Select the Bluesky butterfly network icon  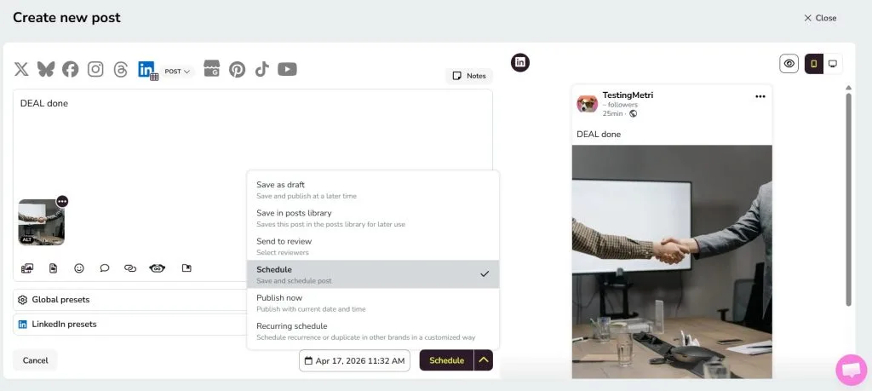[x=46, y=69]
